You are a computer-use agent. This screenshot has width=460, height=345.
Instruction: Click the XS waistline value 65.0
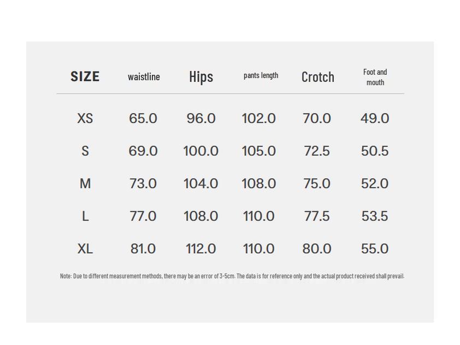(x=143, y=118)
